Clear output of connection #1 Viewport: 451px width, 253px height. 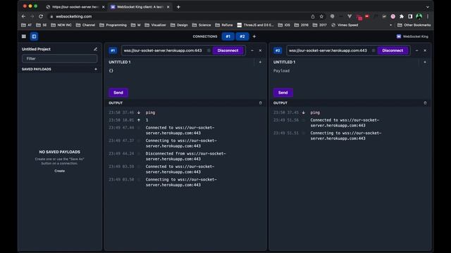(261, 103)
